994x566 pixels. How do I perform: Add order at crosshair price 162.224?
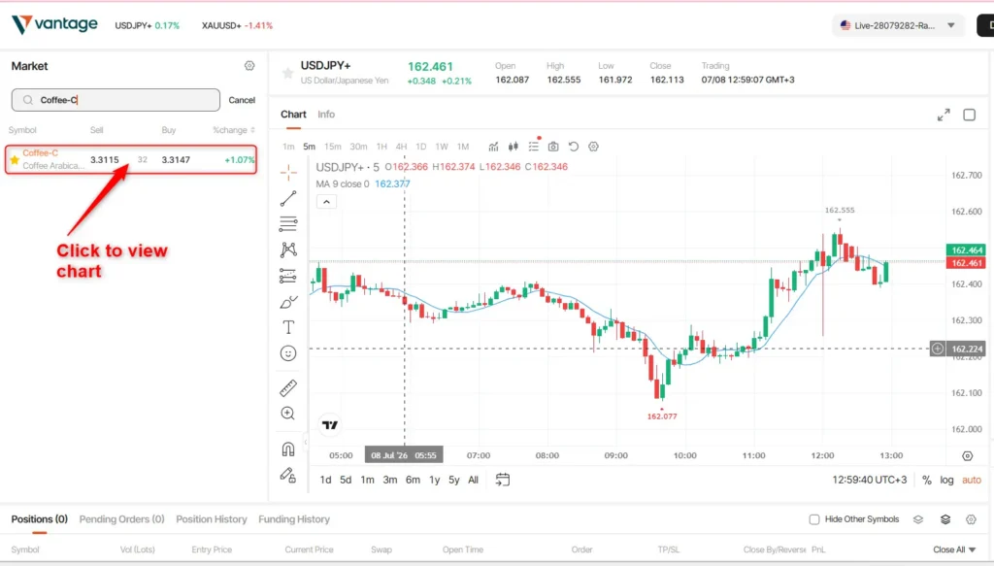938,349
